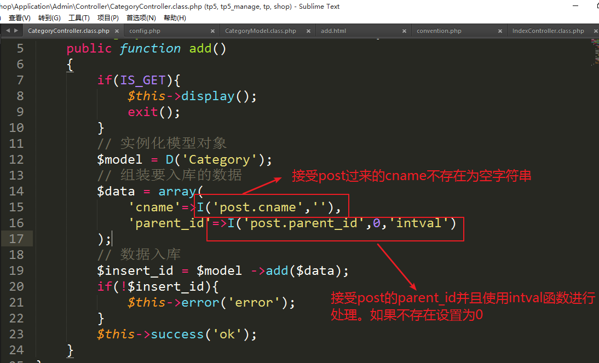Close the CategoryModel.class.php tab
599x363 pixels.
308,31
